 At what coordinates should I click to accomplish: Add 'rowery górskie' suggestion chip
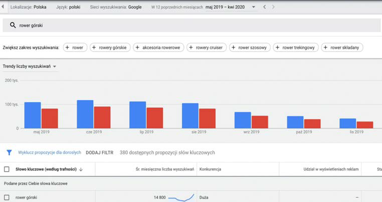110,47
